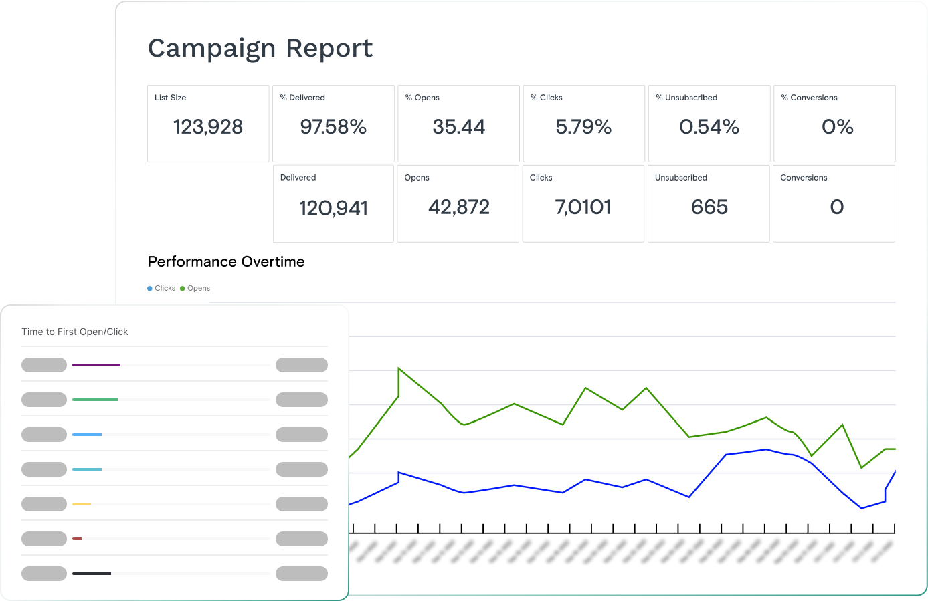
Task: Toggle the Clicks legend item
Action: click(x=161, y=288)
